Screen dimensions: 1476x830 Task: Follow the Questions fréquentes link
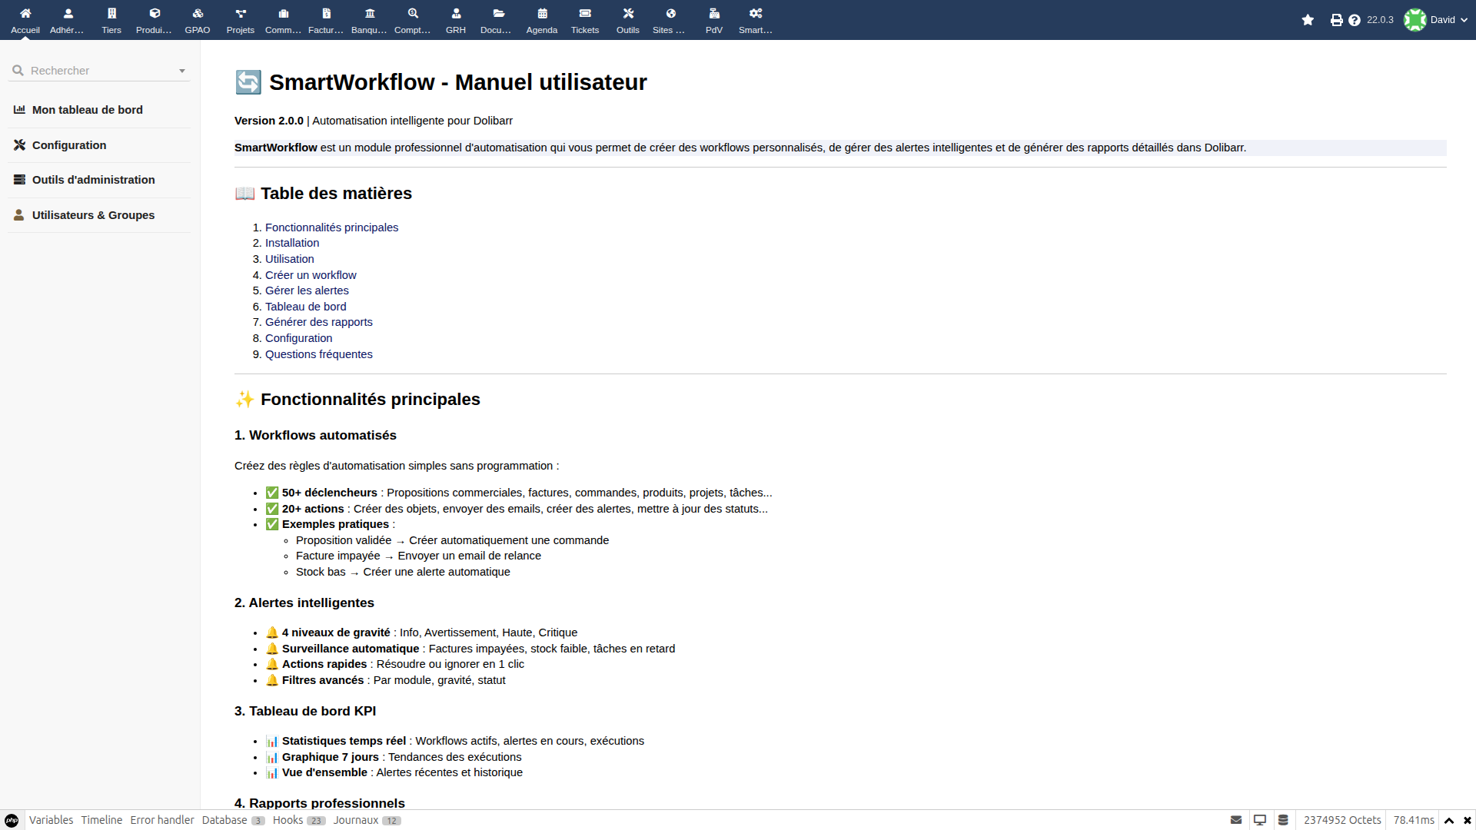click(x=318, y=354)
